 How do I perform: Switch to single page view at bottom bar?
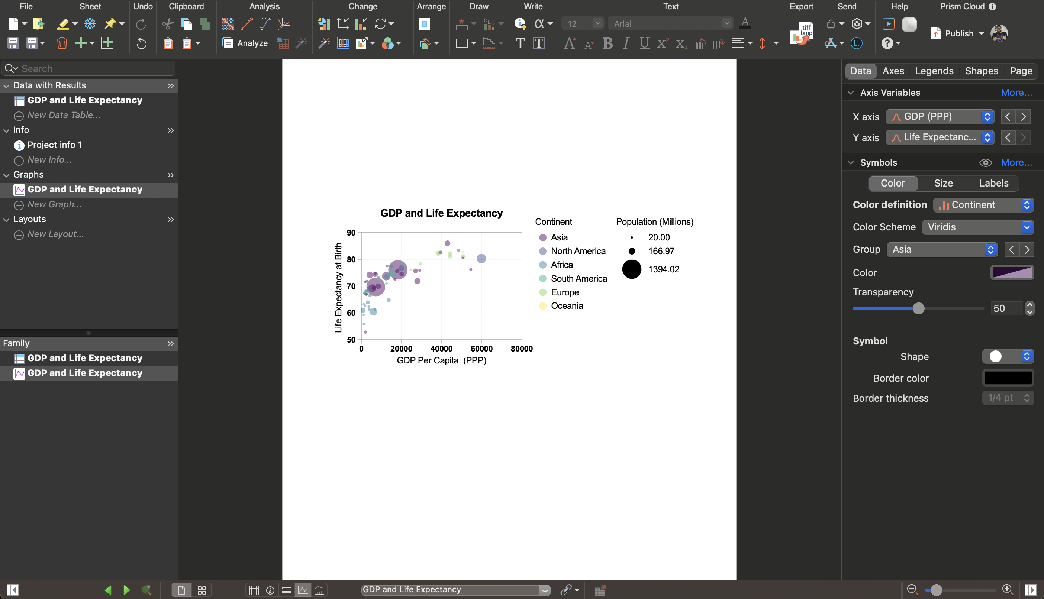tap(181, 590)
